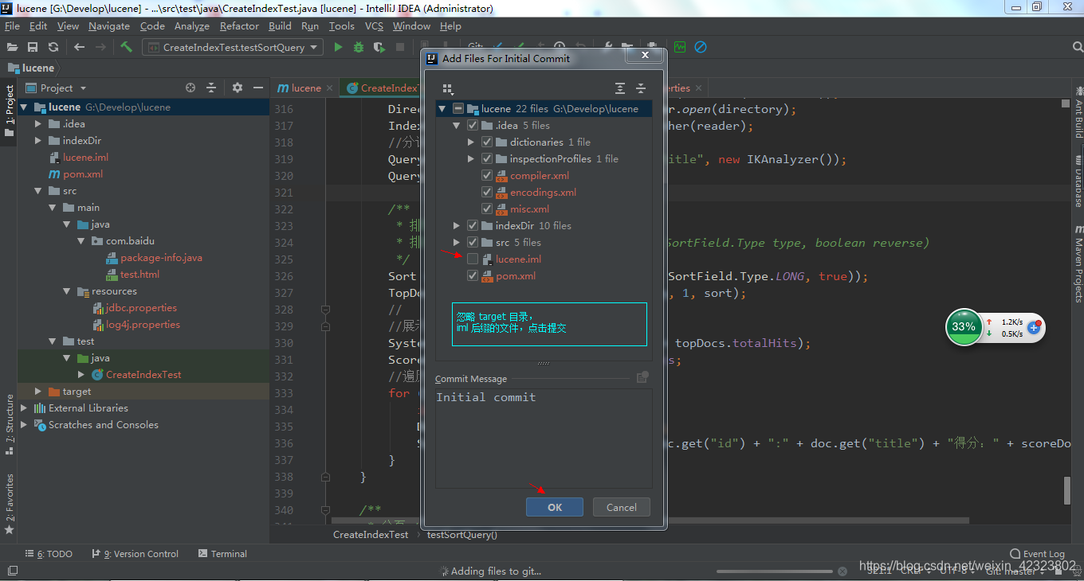Click the Save All toolbar icon
The height and width of the screenshot is (581, 1084).
33,47
